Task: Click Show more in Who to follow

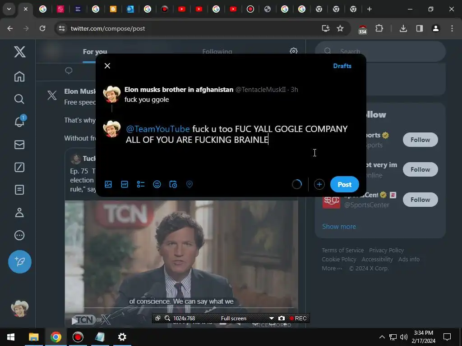Action: coord(339,227)
